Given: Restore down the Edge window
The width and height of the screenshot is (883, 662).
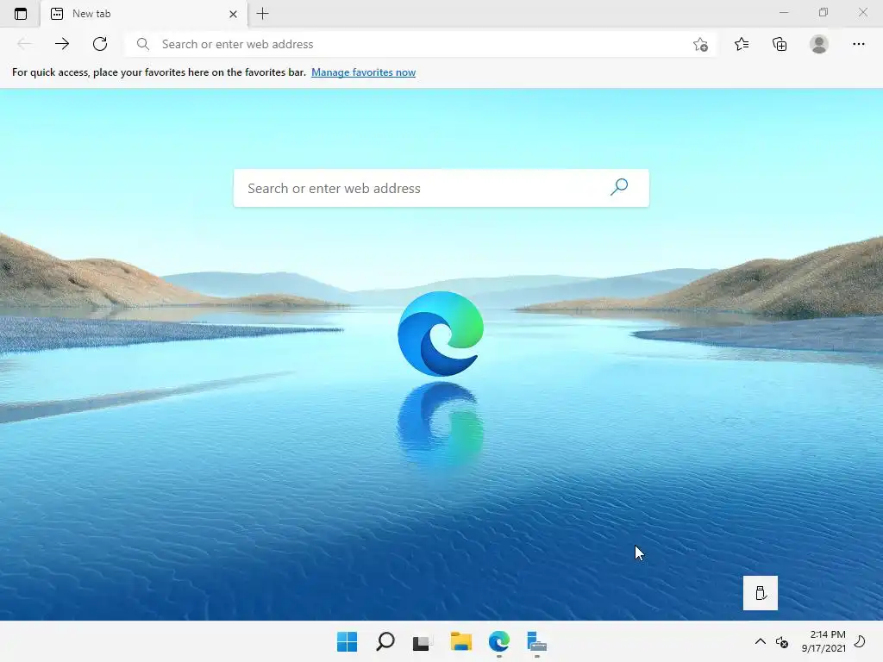Looking at the screenshot, I should 824,12.
